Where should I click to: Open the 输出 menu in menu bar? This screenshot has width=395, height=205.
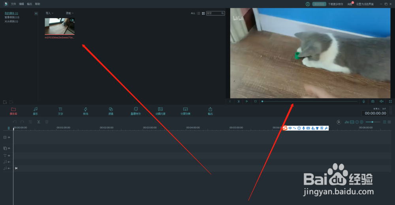[30, 4]
